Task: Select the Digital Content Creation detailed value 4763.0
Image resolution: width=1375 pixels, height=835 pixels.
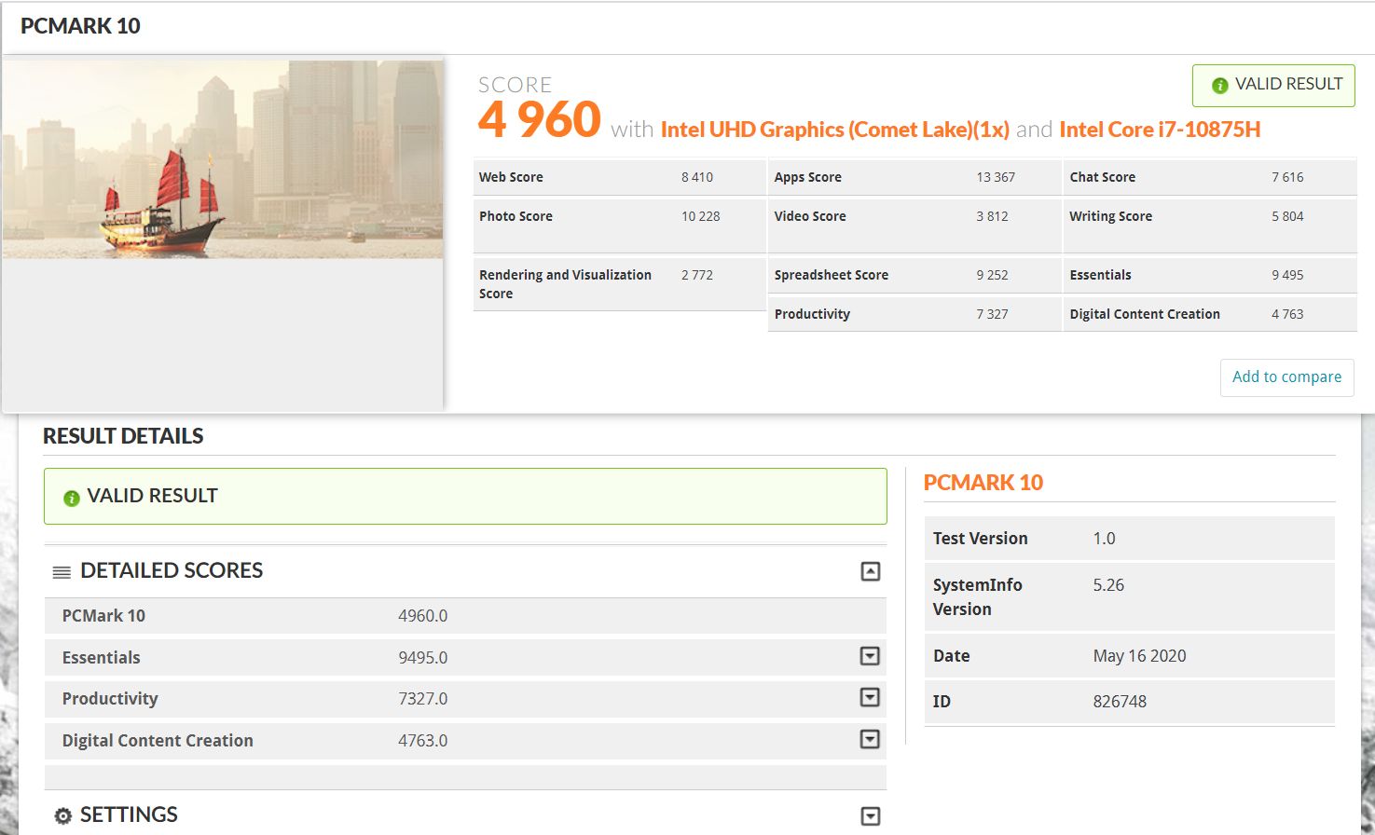Action: point(423,741)
